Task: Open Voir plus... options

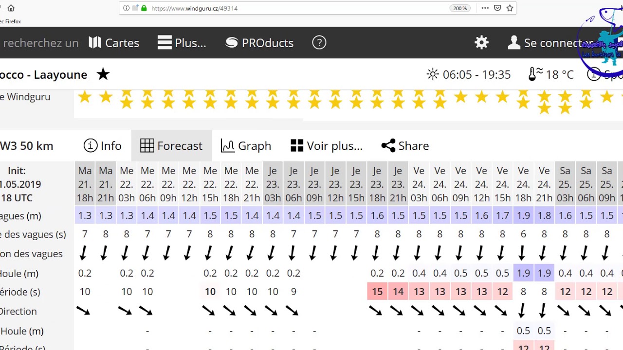Action: pos(327,146)
